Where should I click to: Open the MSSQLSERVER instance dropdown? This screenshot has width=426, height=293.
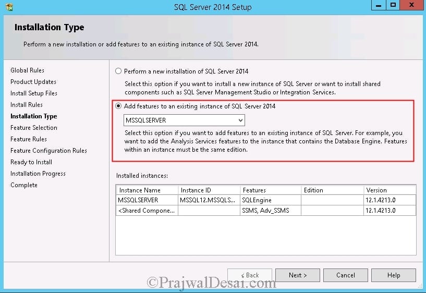[x=184, y=120]
